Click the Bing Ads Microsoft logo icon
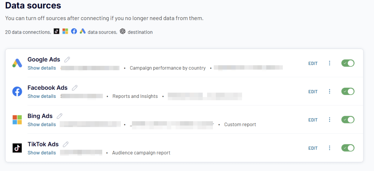The image size is (374, 171). pyautogui.click(x=17, y=119)
